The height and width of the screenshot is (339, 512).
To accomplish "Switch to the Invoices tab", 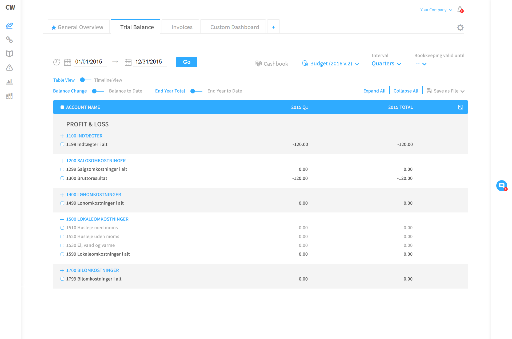I will pyautogui.click(x=181, y=27).
